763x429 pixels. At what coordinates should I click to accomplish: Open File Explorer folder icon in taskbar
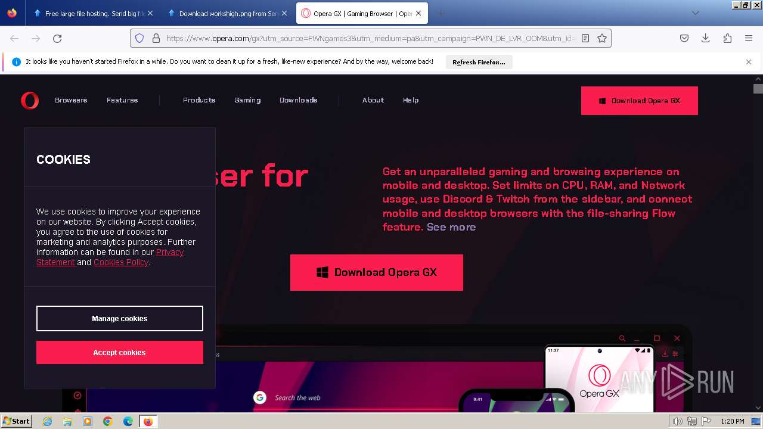coord(67,421)
